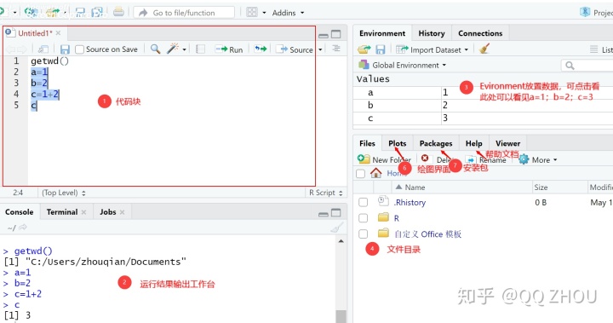Open the Source button dropdown arrow
This screenshot has height=323, width=613.
pos(320,49)
